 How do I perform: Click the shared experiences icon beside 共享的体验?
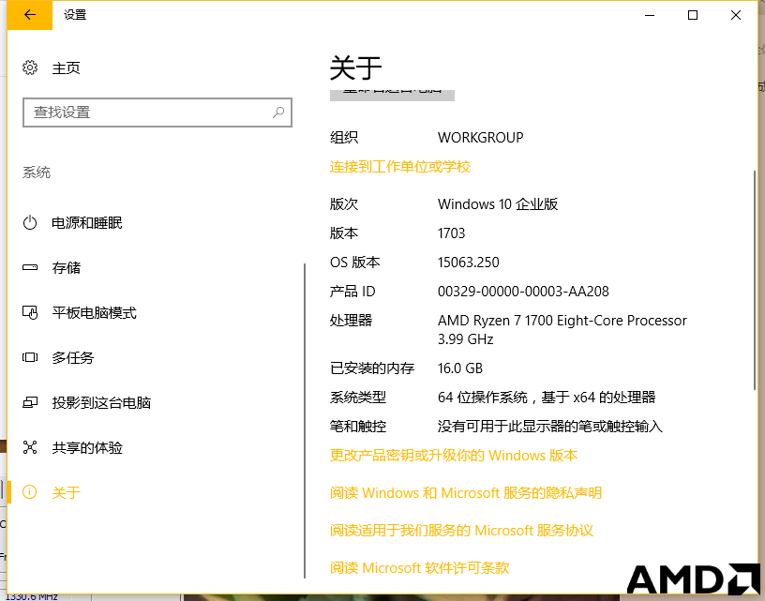(x=30, y=447)
